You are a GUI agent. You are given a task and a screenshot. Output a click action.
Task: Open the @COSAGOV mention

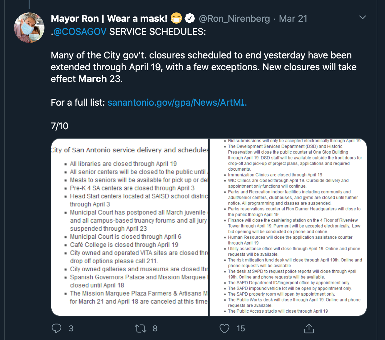click(x=80, y=32)
